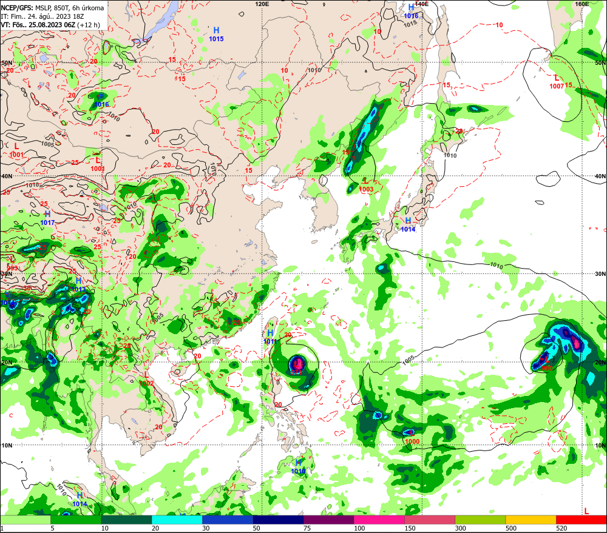Click legend value 300
This screenshot has width=607, height=533.
461,528
